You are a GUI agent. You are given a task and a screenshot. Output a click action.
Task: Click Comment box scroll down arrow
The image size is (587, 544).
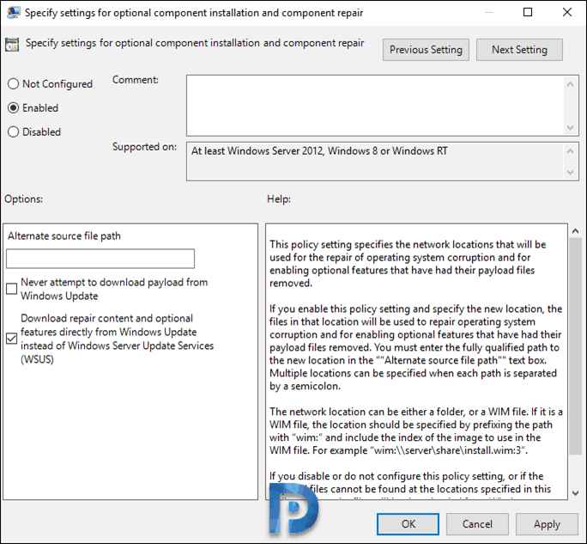[x=570, y=127]
